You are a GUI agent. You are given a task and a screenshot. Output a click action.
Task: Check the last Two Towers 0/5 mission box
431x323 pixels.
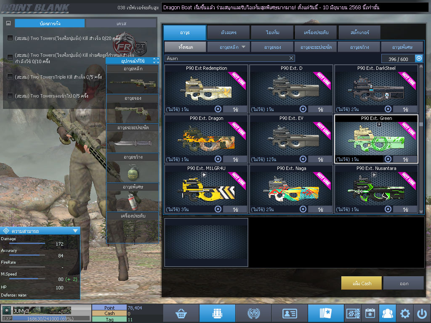pyautogui.click(x=10, y=96)
